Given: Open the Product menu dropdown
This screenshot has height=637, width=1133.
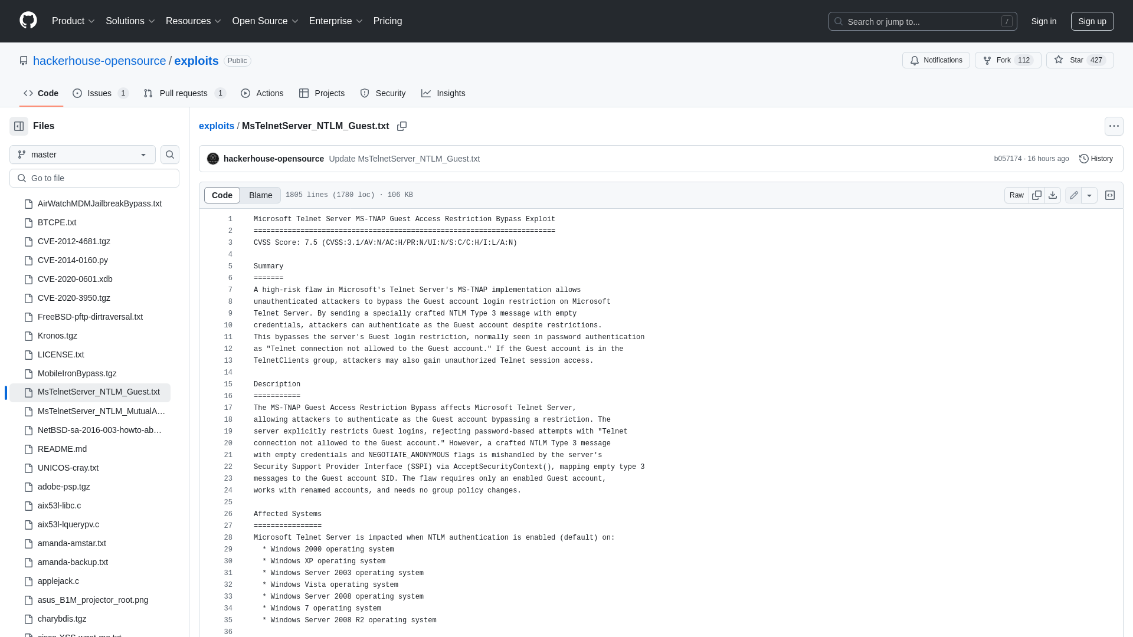Looking at the screenshot, I should click(73, 21).
